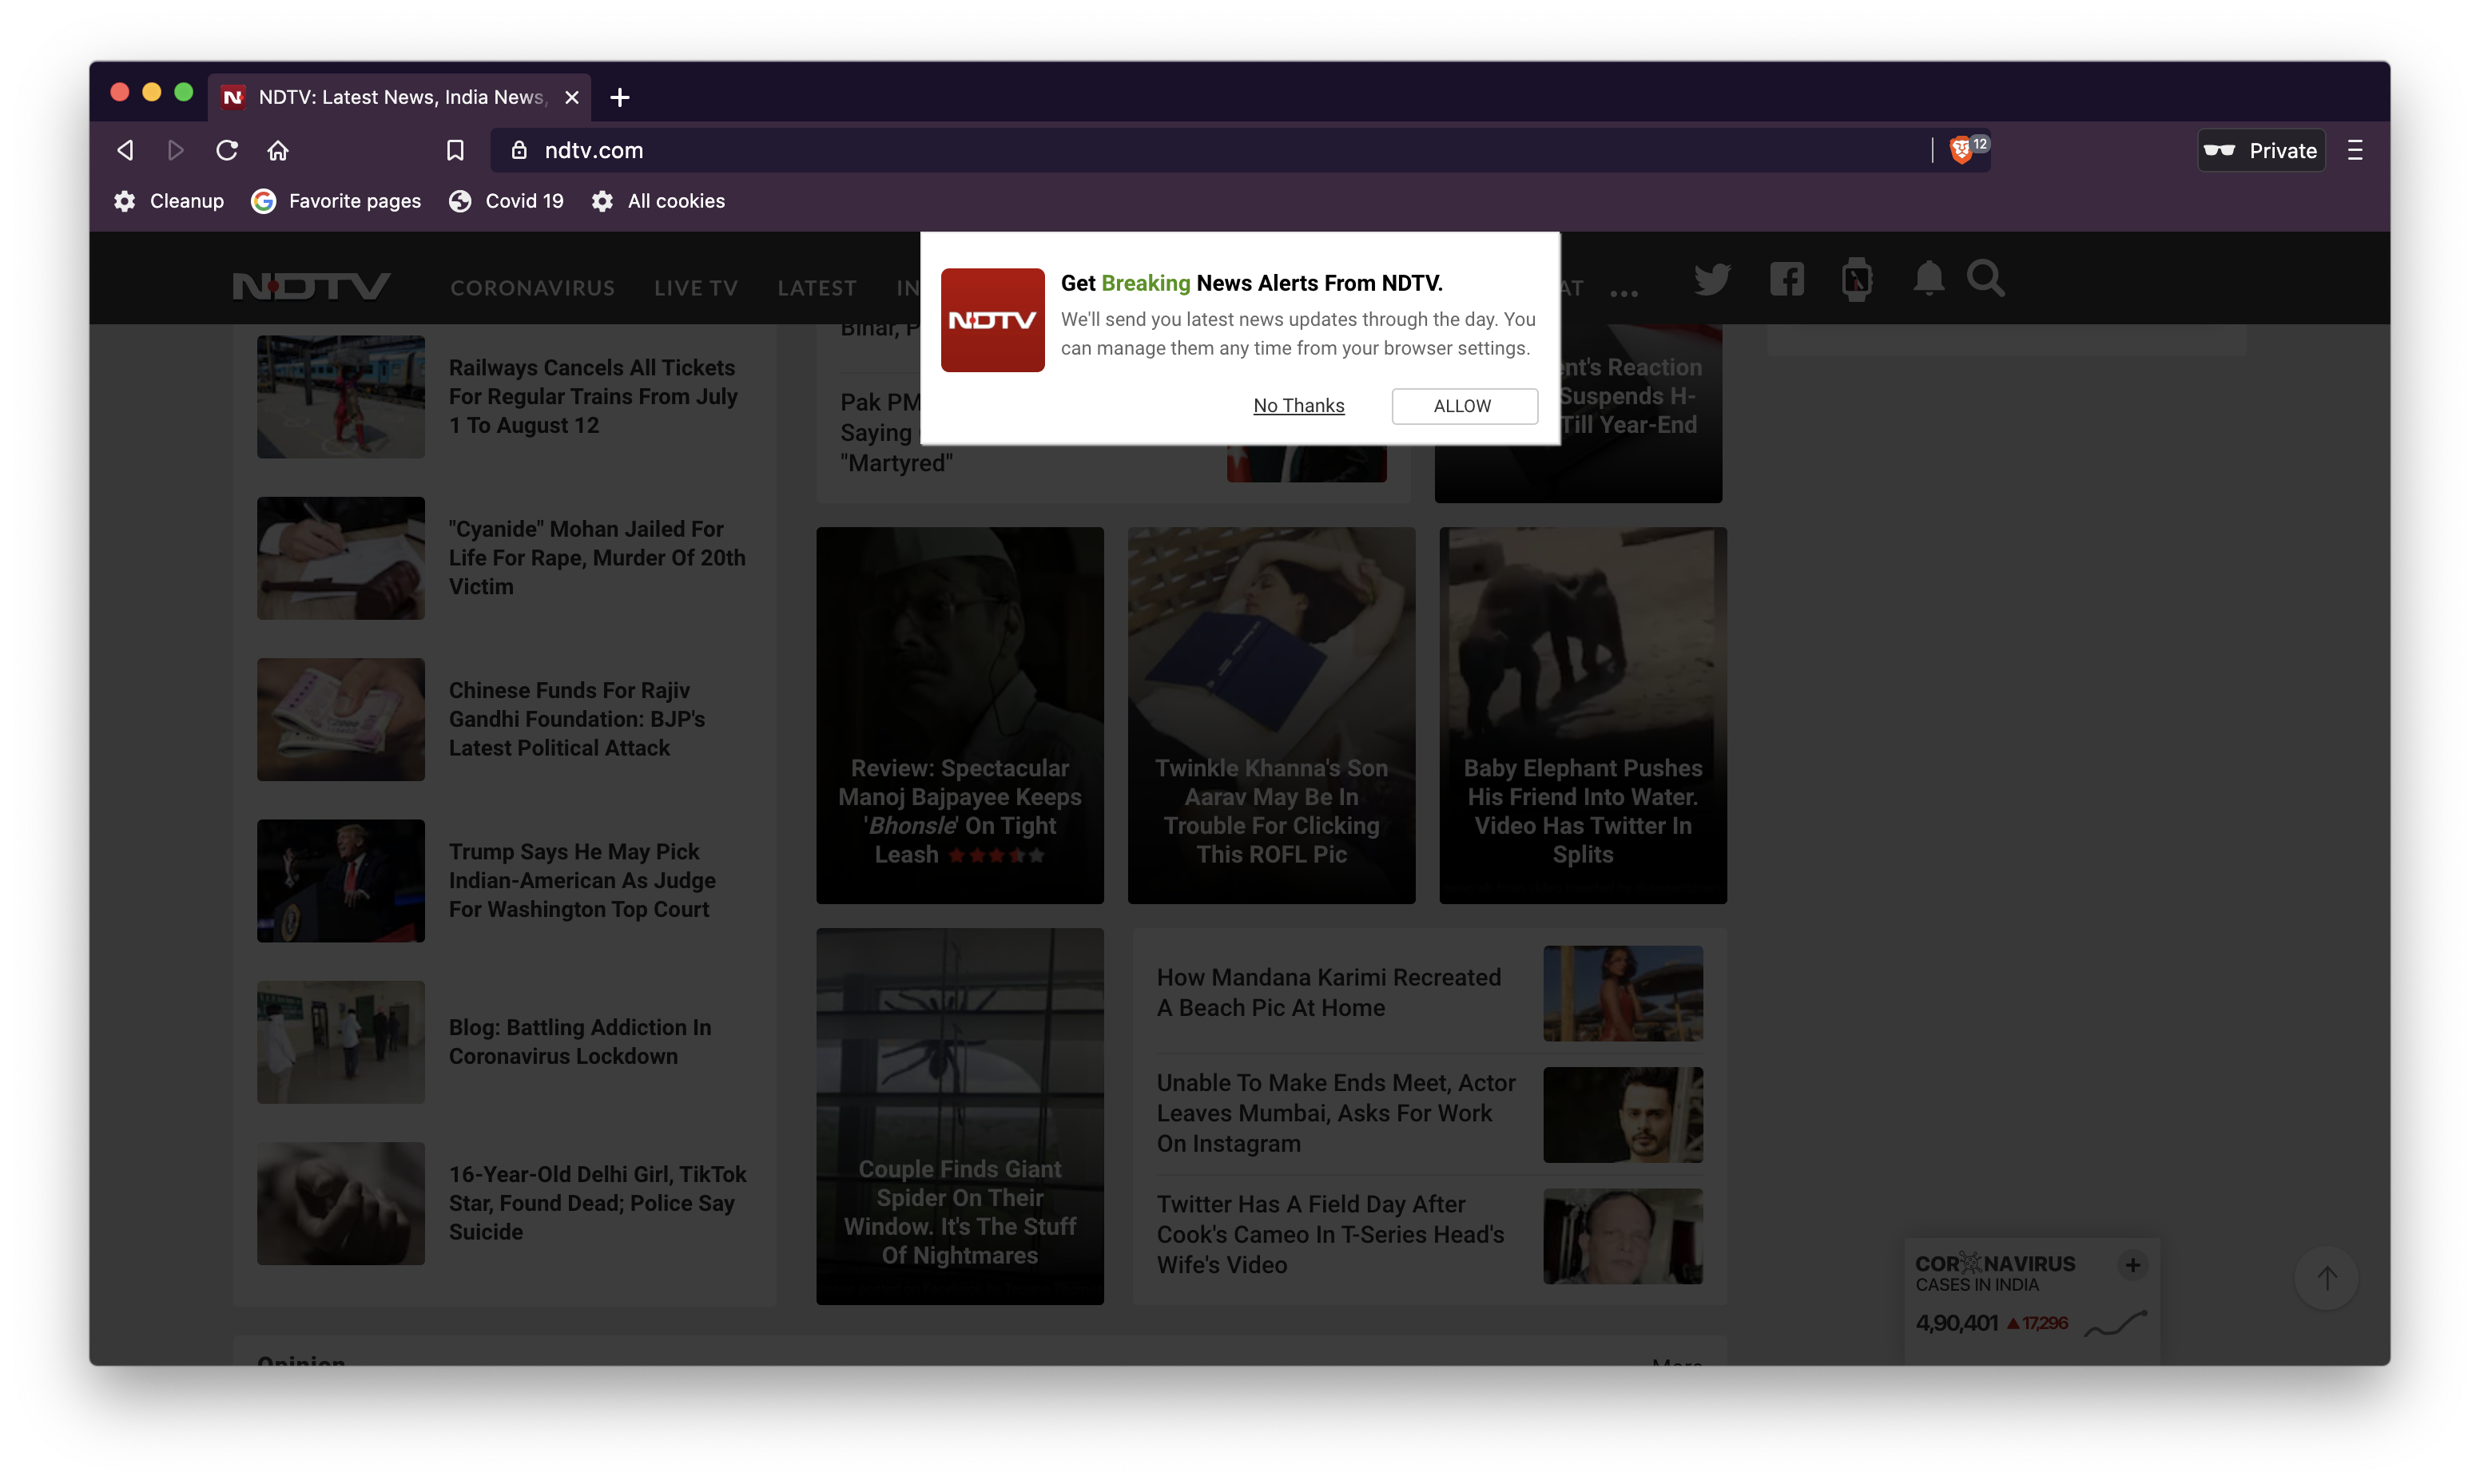This screenshot has height=1484, width=2480.
Task: Reload the ndtv.com page
Action: click(x=227, y=150)
